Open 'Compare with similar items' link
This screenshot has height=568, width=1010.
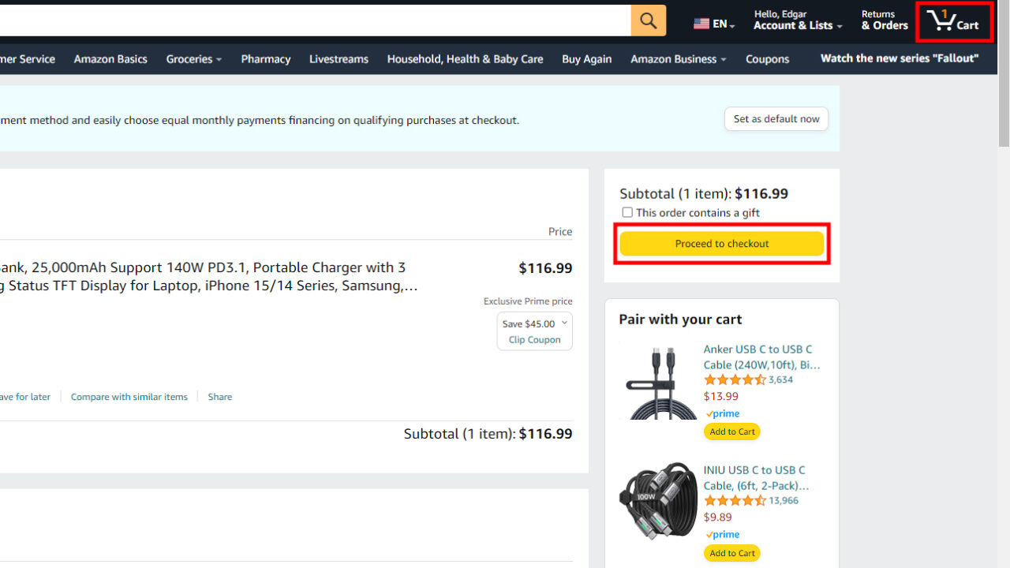(129, 397)
